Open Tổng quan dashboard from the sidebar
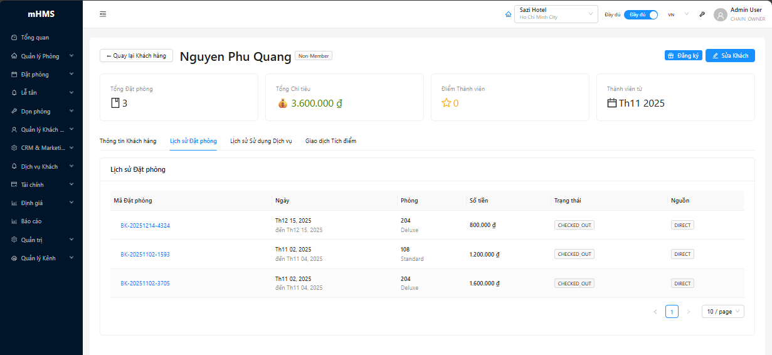The image size is (772, 355). coord(34,38)
